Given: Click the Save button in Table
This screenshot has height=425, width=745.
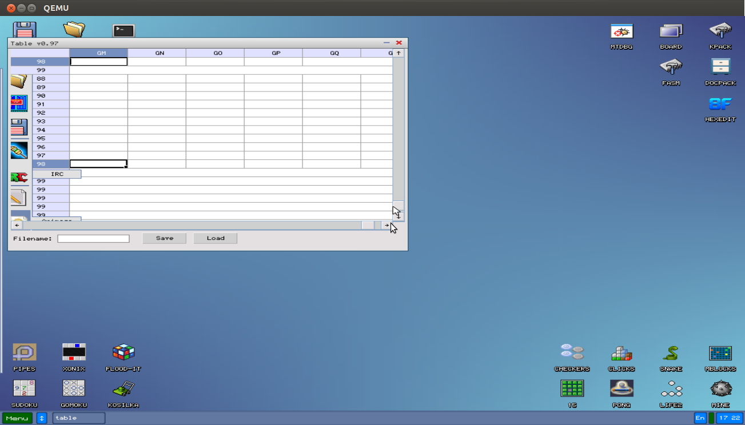Looking at the screenshot, I should 165,238.
